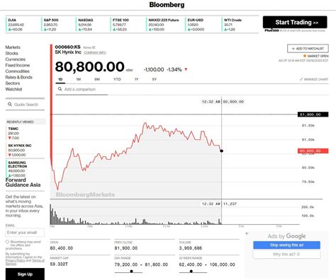Open Commodities in the left navigation
The height and width of the screenshot is (280, 336).
(x=18, y=71)
